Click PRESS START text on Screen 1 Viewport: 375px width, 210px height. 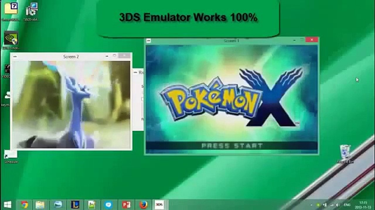[232, 146]
